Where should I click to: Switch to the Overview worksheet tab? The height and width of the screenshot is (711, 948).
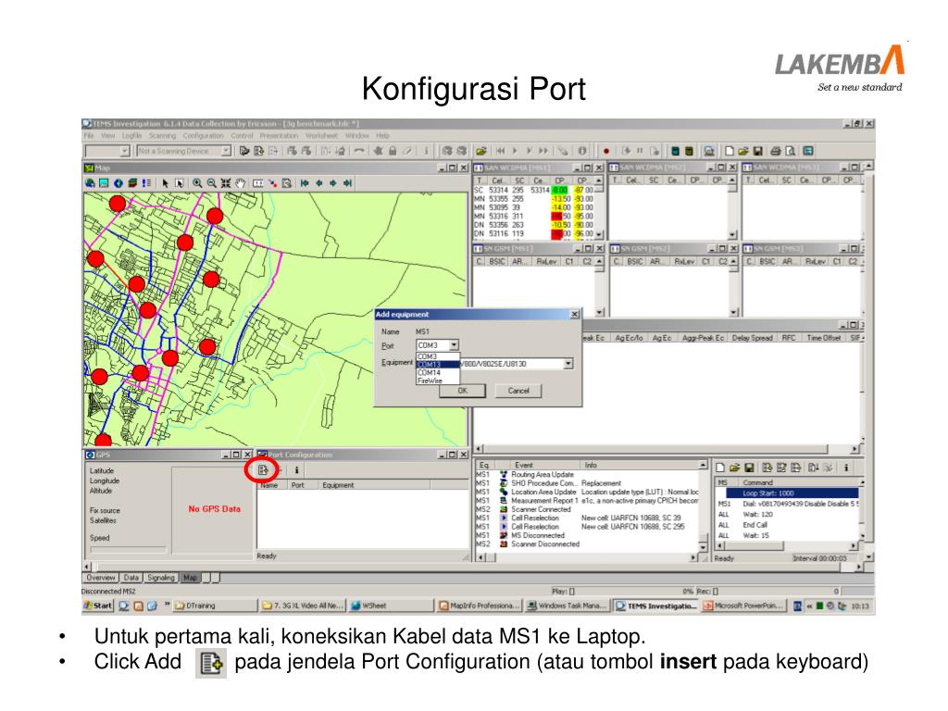click(x=100, y=578)
